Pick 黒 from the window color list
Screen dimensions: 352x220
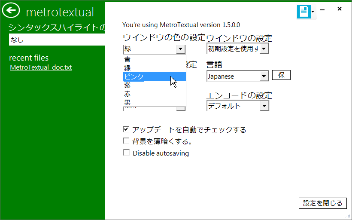(155, 102)
